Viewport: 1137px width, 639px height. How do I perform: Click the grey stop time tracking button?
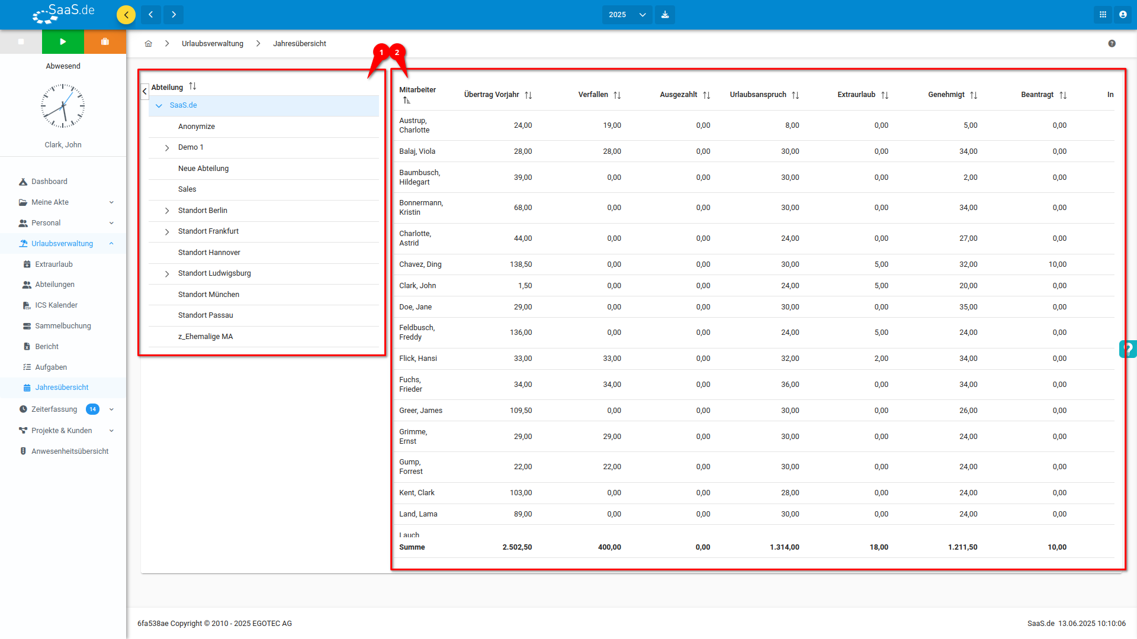(x=21, y=41)
